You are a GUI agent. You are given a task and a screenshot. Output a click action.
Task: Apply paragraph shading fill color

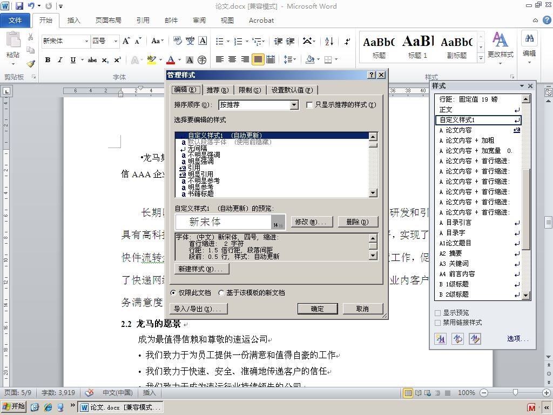click(x=310, y=59)
